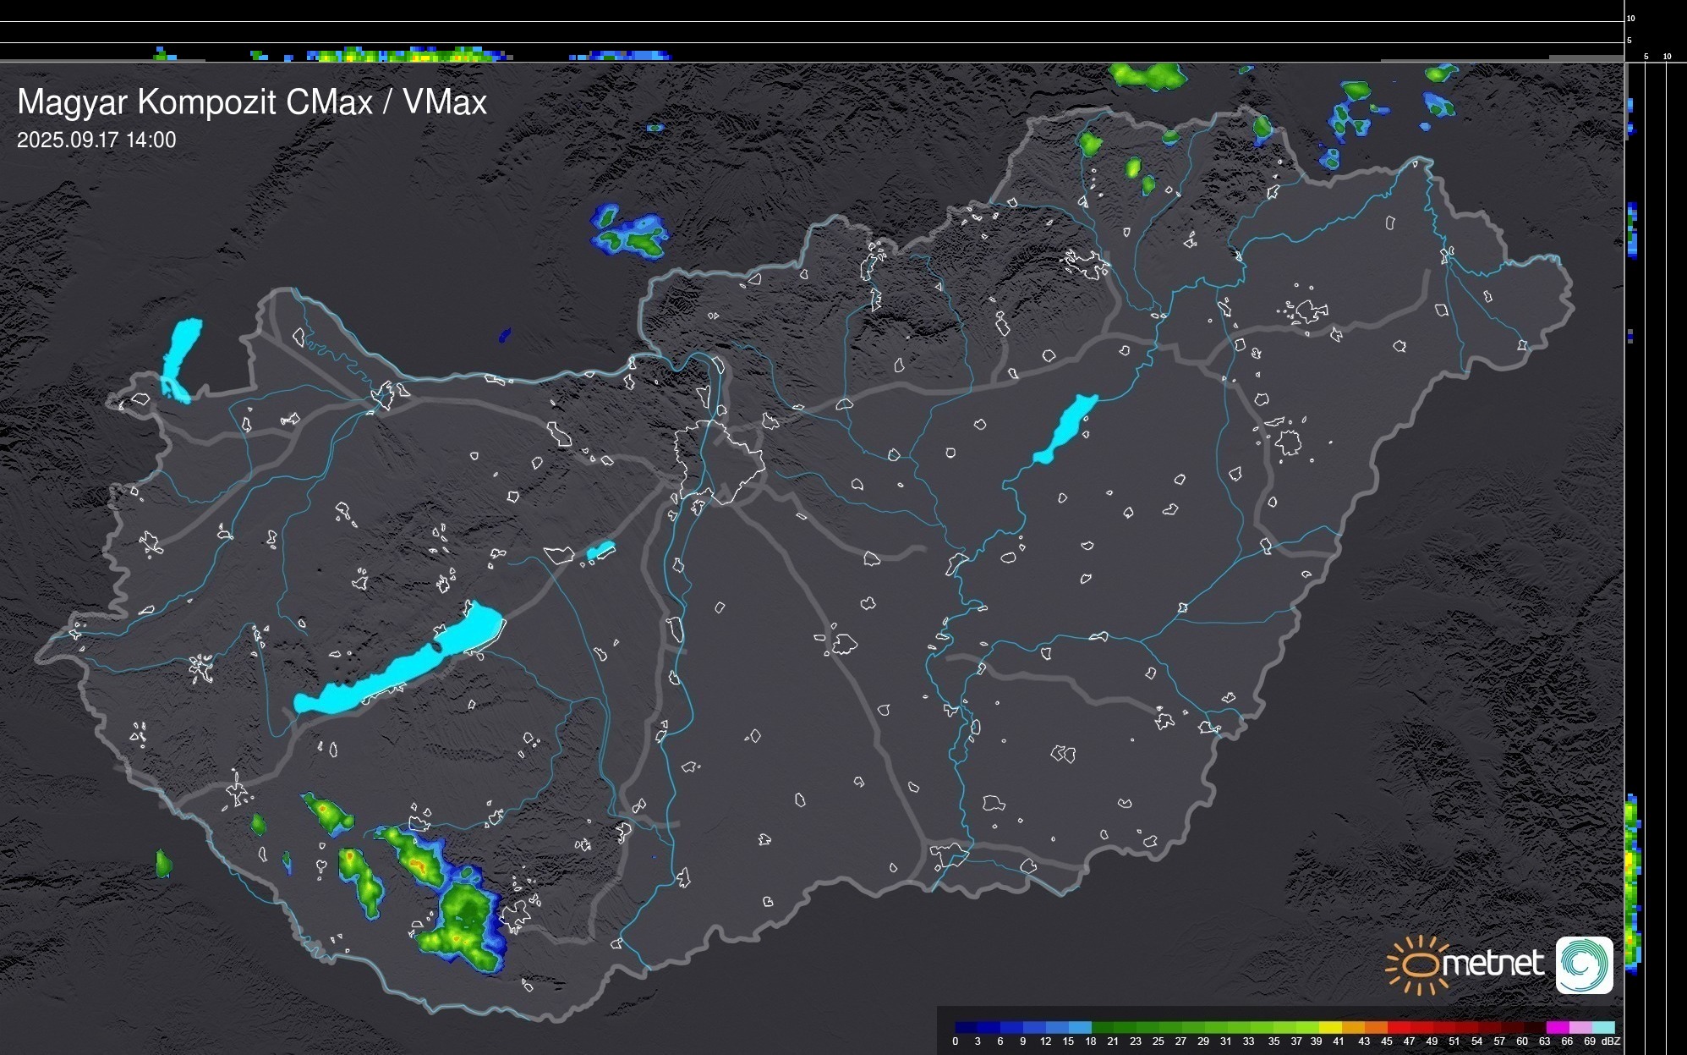The image size is (1687, 1055).
Task: Click Lake Velence, the small cyan lake northeast of Balaton
Action: click(x=600, y=551)
